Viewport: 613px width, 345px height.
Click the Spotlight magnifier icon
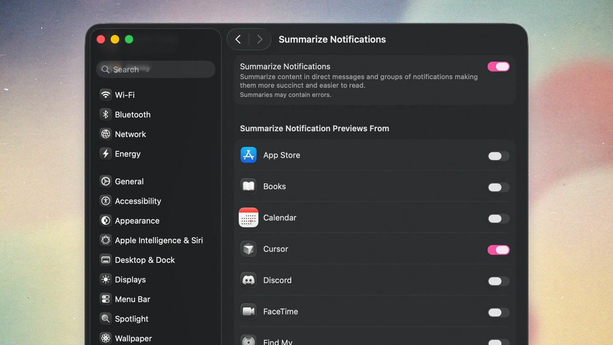106,319
